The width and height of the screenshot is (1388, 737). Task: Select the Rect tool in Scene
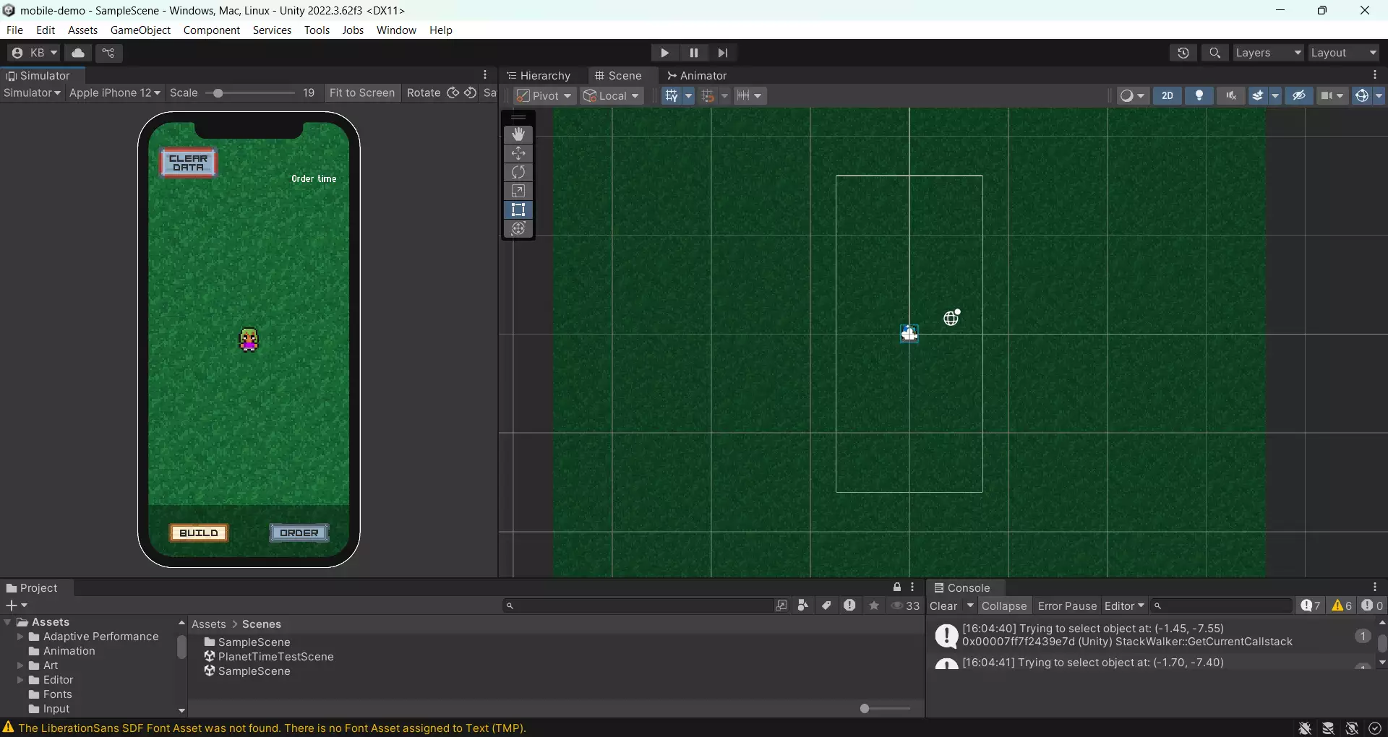518,210
